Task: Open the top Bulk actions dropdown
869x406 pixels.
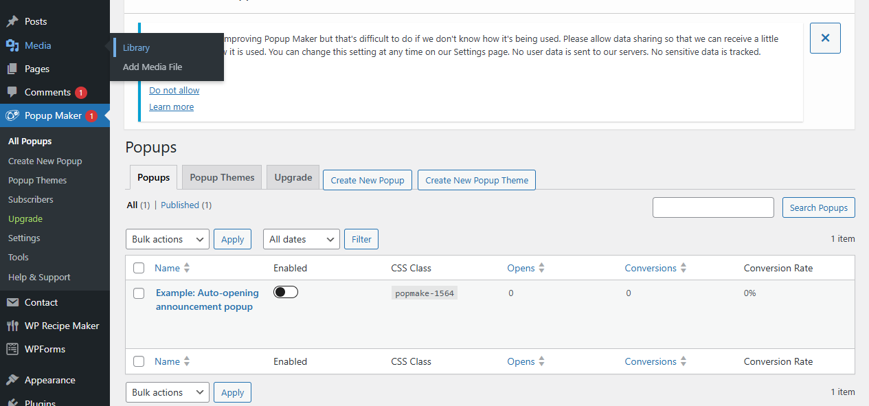Action: [168, 239]
